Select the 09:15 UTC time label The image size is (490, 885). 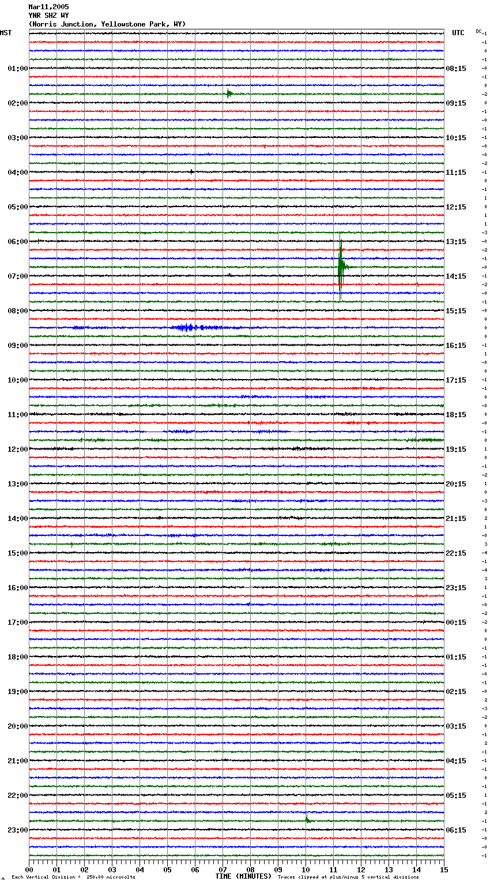pos(456,103)
